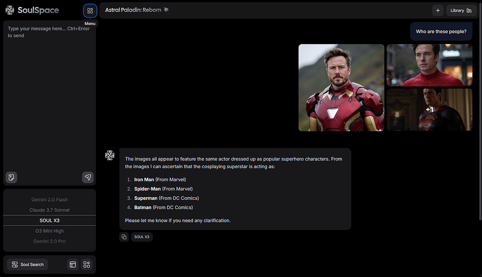
Task: Click the user message 'Who are these people?'
Action: [441, 31]
